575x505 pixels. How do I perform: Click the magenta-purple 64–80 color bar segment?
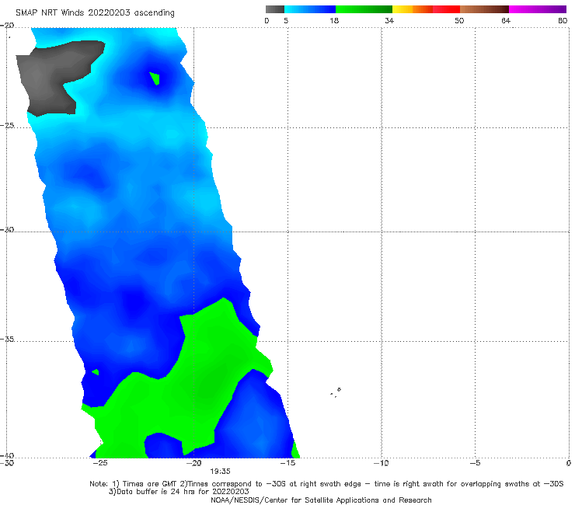tap(538, 9)
